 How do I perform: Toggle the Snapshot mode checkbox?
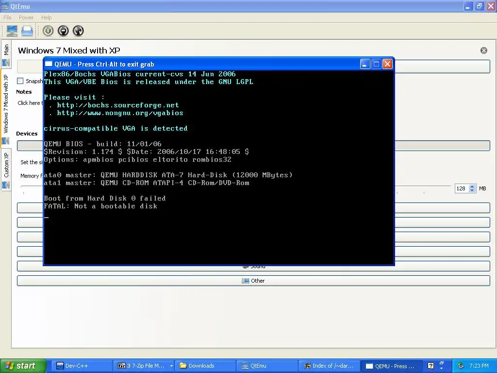[x=20, y=81]
